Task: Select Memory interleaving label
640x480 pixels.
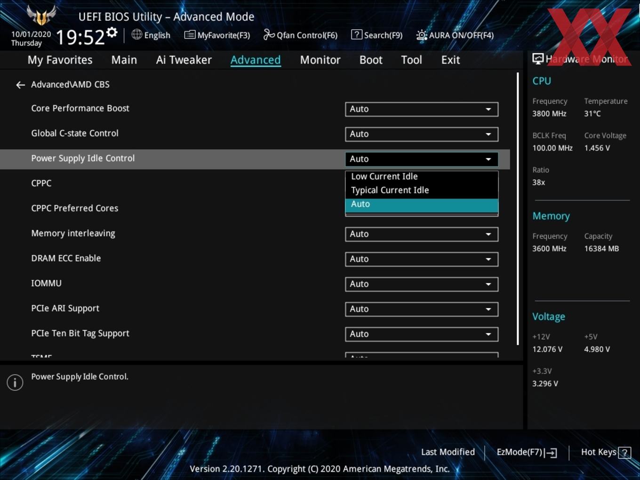Action: (73, 233)
